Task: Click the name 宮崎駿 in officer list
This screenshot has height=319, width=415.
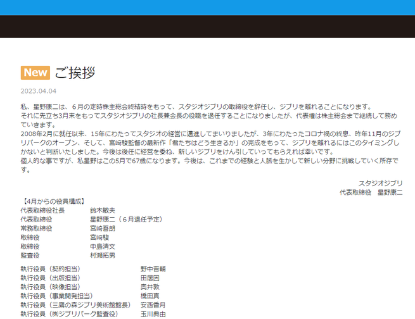Action: click(x=99, y=237)
